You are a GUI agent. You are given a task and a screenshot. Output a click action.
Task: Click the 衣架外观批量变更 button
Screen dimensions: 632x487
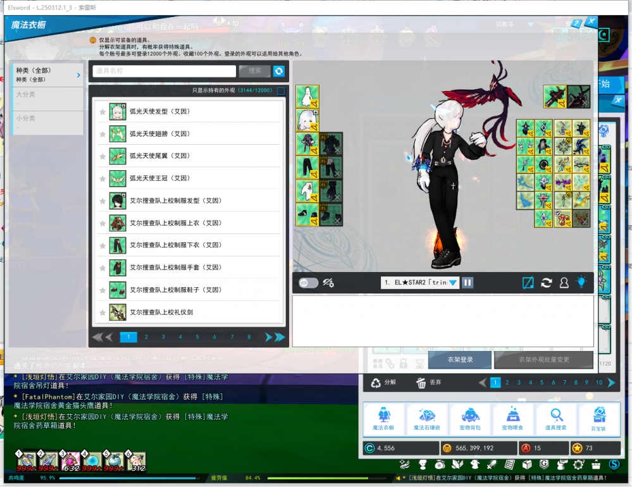pyautogui.click(x=543, y=360)
